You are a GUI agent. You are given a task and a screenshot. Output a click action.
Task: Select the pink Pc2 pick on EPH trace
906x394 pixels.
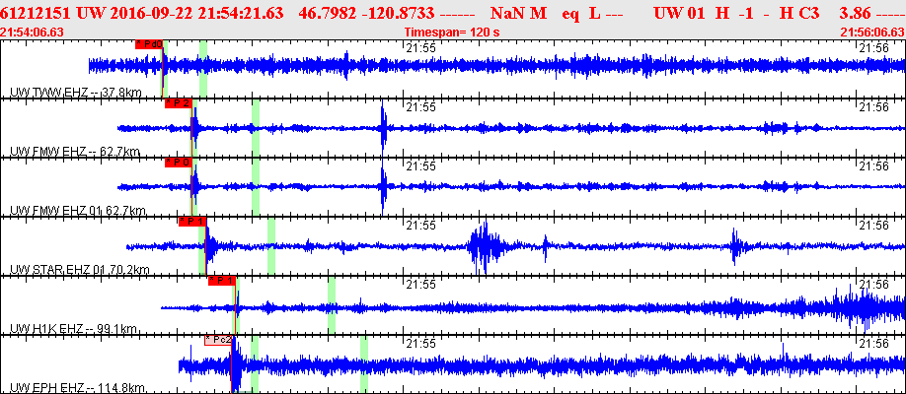click(x=219, y=340)
